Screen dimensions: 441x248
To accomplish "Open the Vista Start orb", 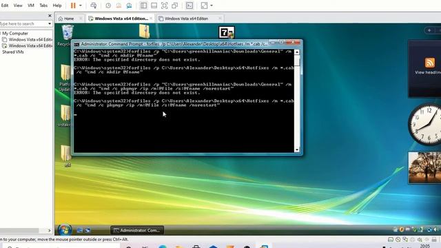I will [x=64, y=230].
